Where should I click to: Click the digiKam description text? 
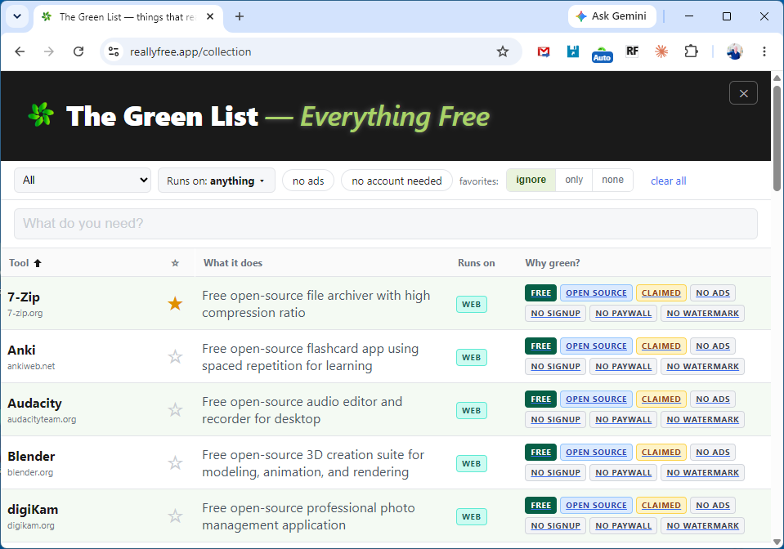(308, 516)
